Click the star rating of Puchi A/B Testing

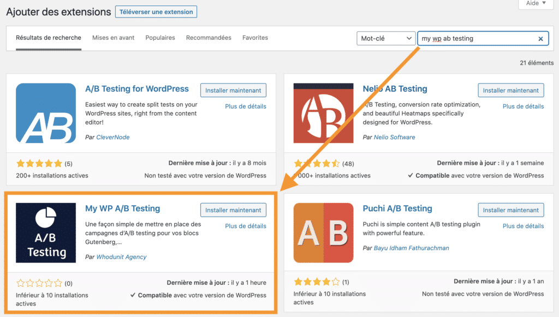coord(317,282)
